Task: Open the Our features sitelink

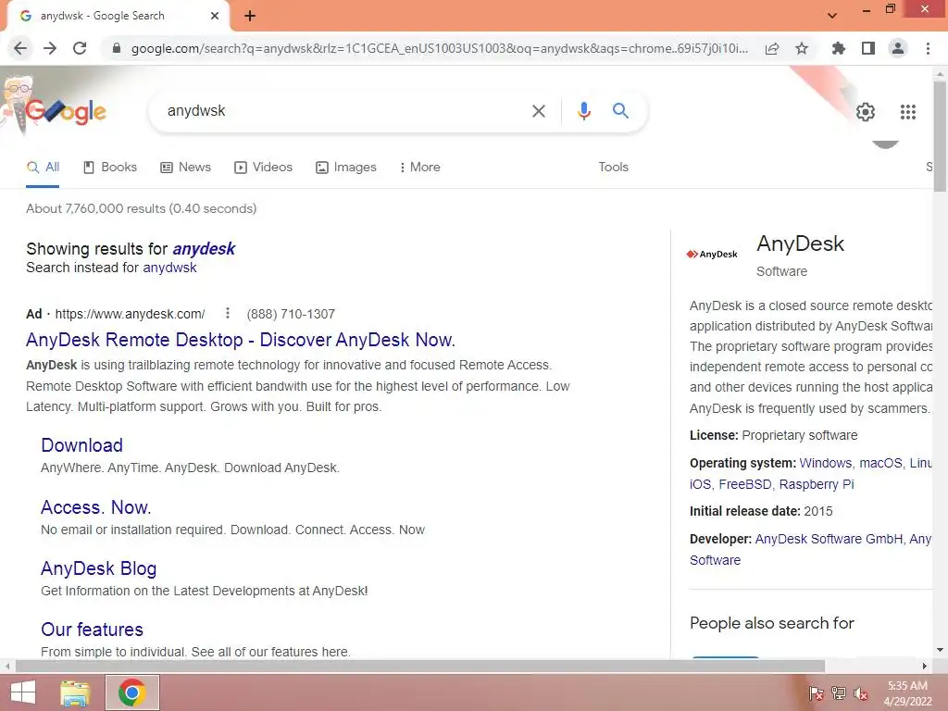Action: point(93,630)
